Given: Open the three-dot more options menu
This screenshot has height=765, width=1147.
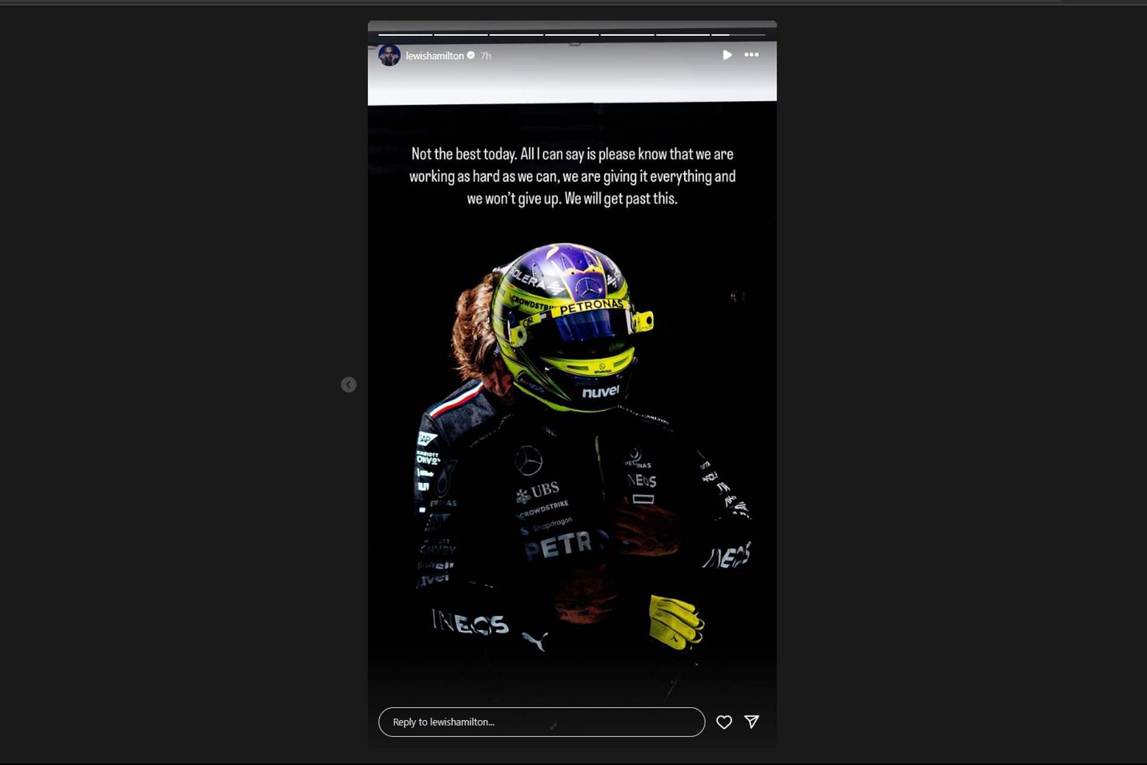Looking at the screenshot, I should [751, 55].
